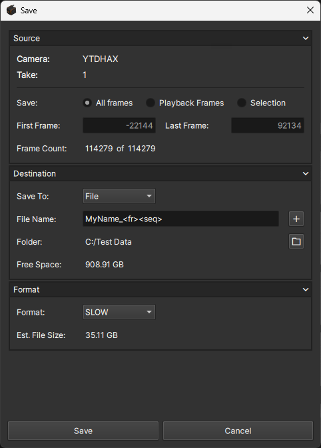321x448 pixels.
Task: Click the Cancel button
Action: [x=238, y=431]
